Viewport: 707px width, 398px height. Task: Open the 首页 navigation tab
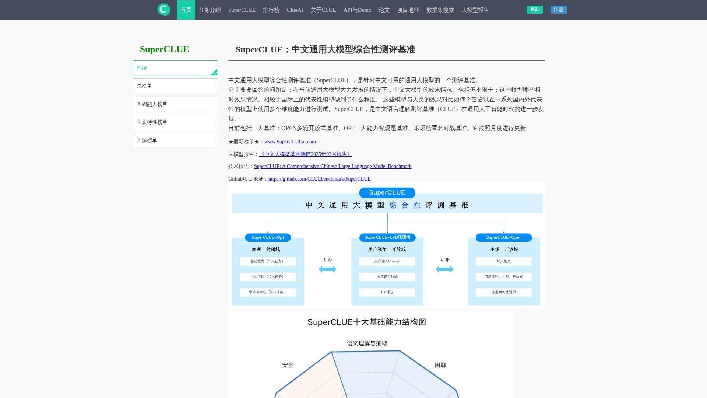point(186,10)
